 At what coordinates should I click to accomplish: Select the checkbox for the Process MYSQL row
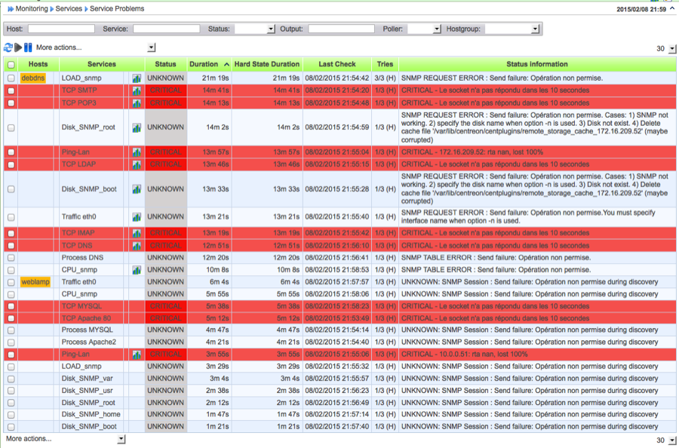[x=11, y=330]
